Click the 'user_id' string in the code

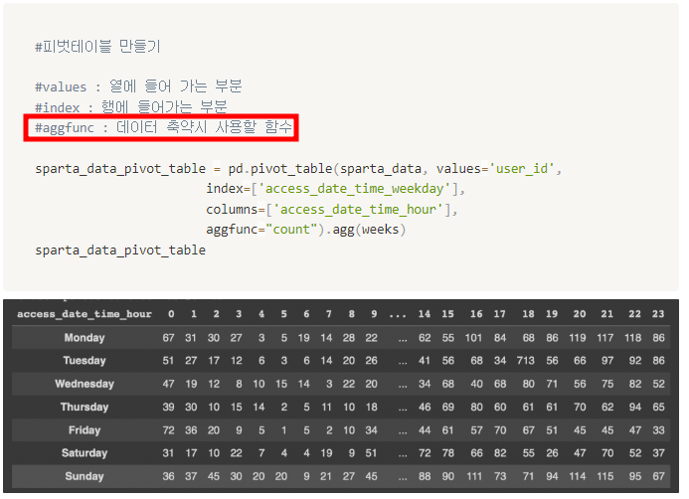522,169
